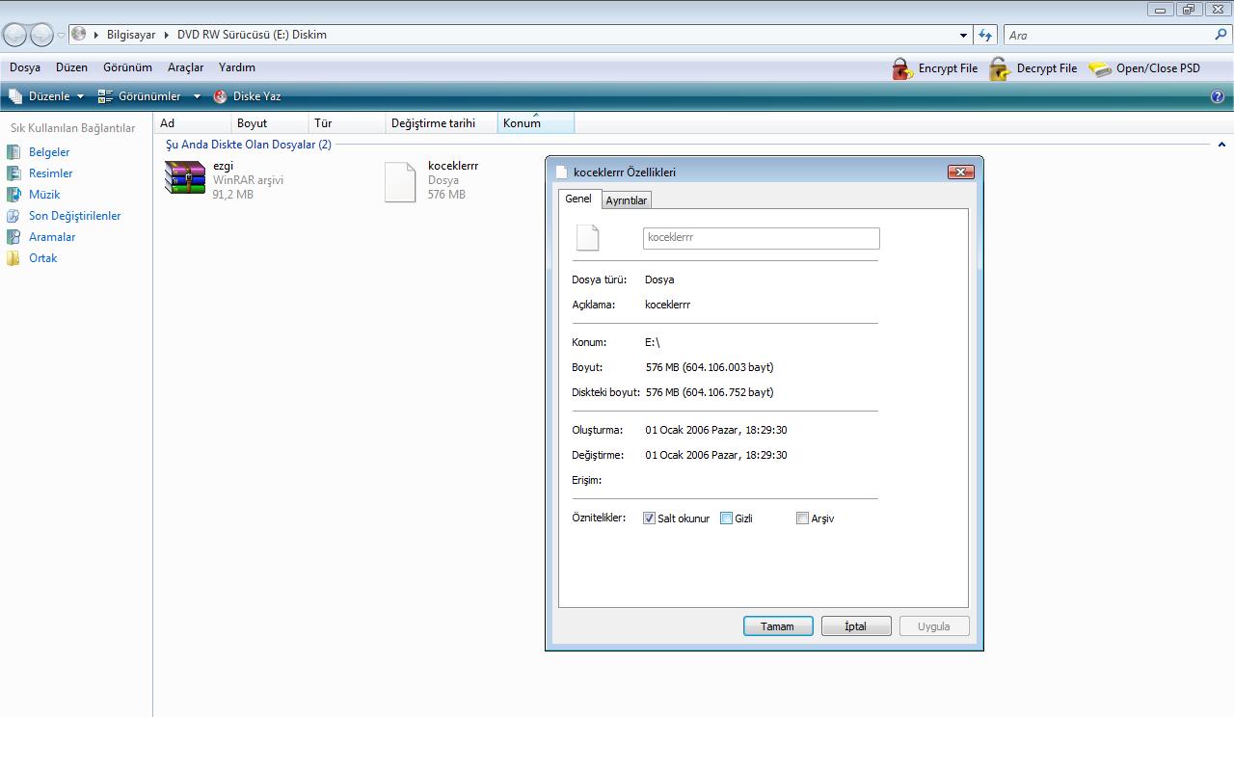
Task: Open the Ortak link in sidebar
Action: coord(43,258)
